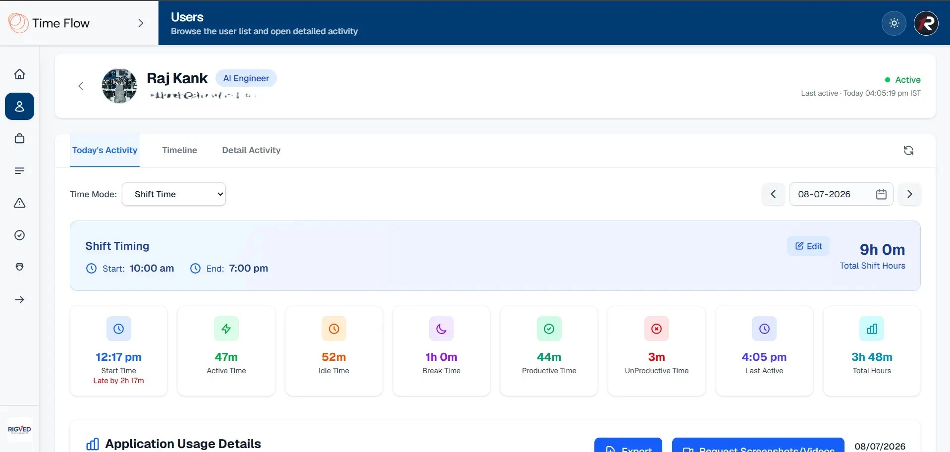Viewport: 950px width, 452px height.
Task: Open the shield icon in sidebar
Action: (x=19, y=267)
